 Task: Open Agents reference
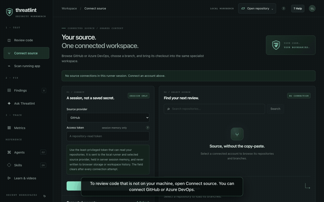[26, 152]
